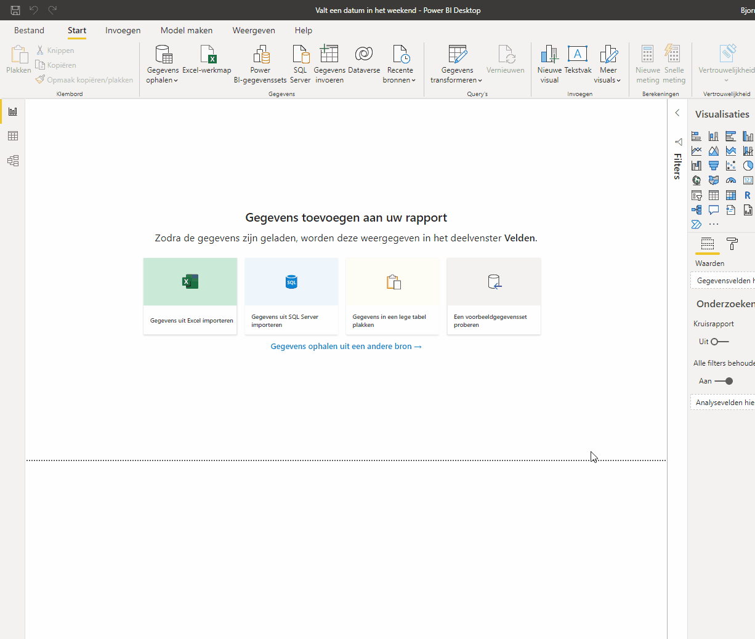Click Excel-werkmap in ribbon
Viewport: 755px width, 639px height.
207,59
